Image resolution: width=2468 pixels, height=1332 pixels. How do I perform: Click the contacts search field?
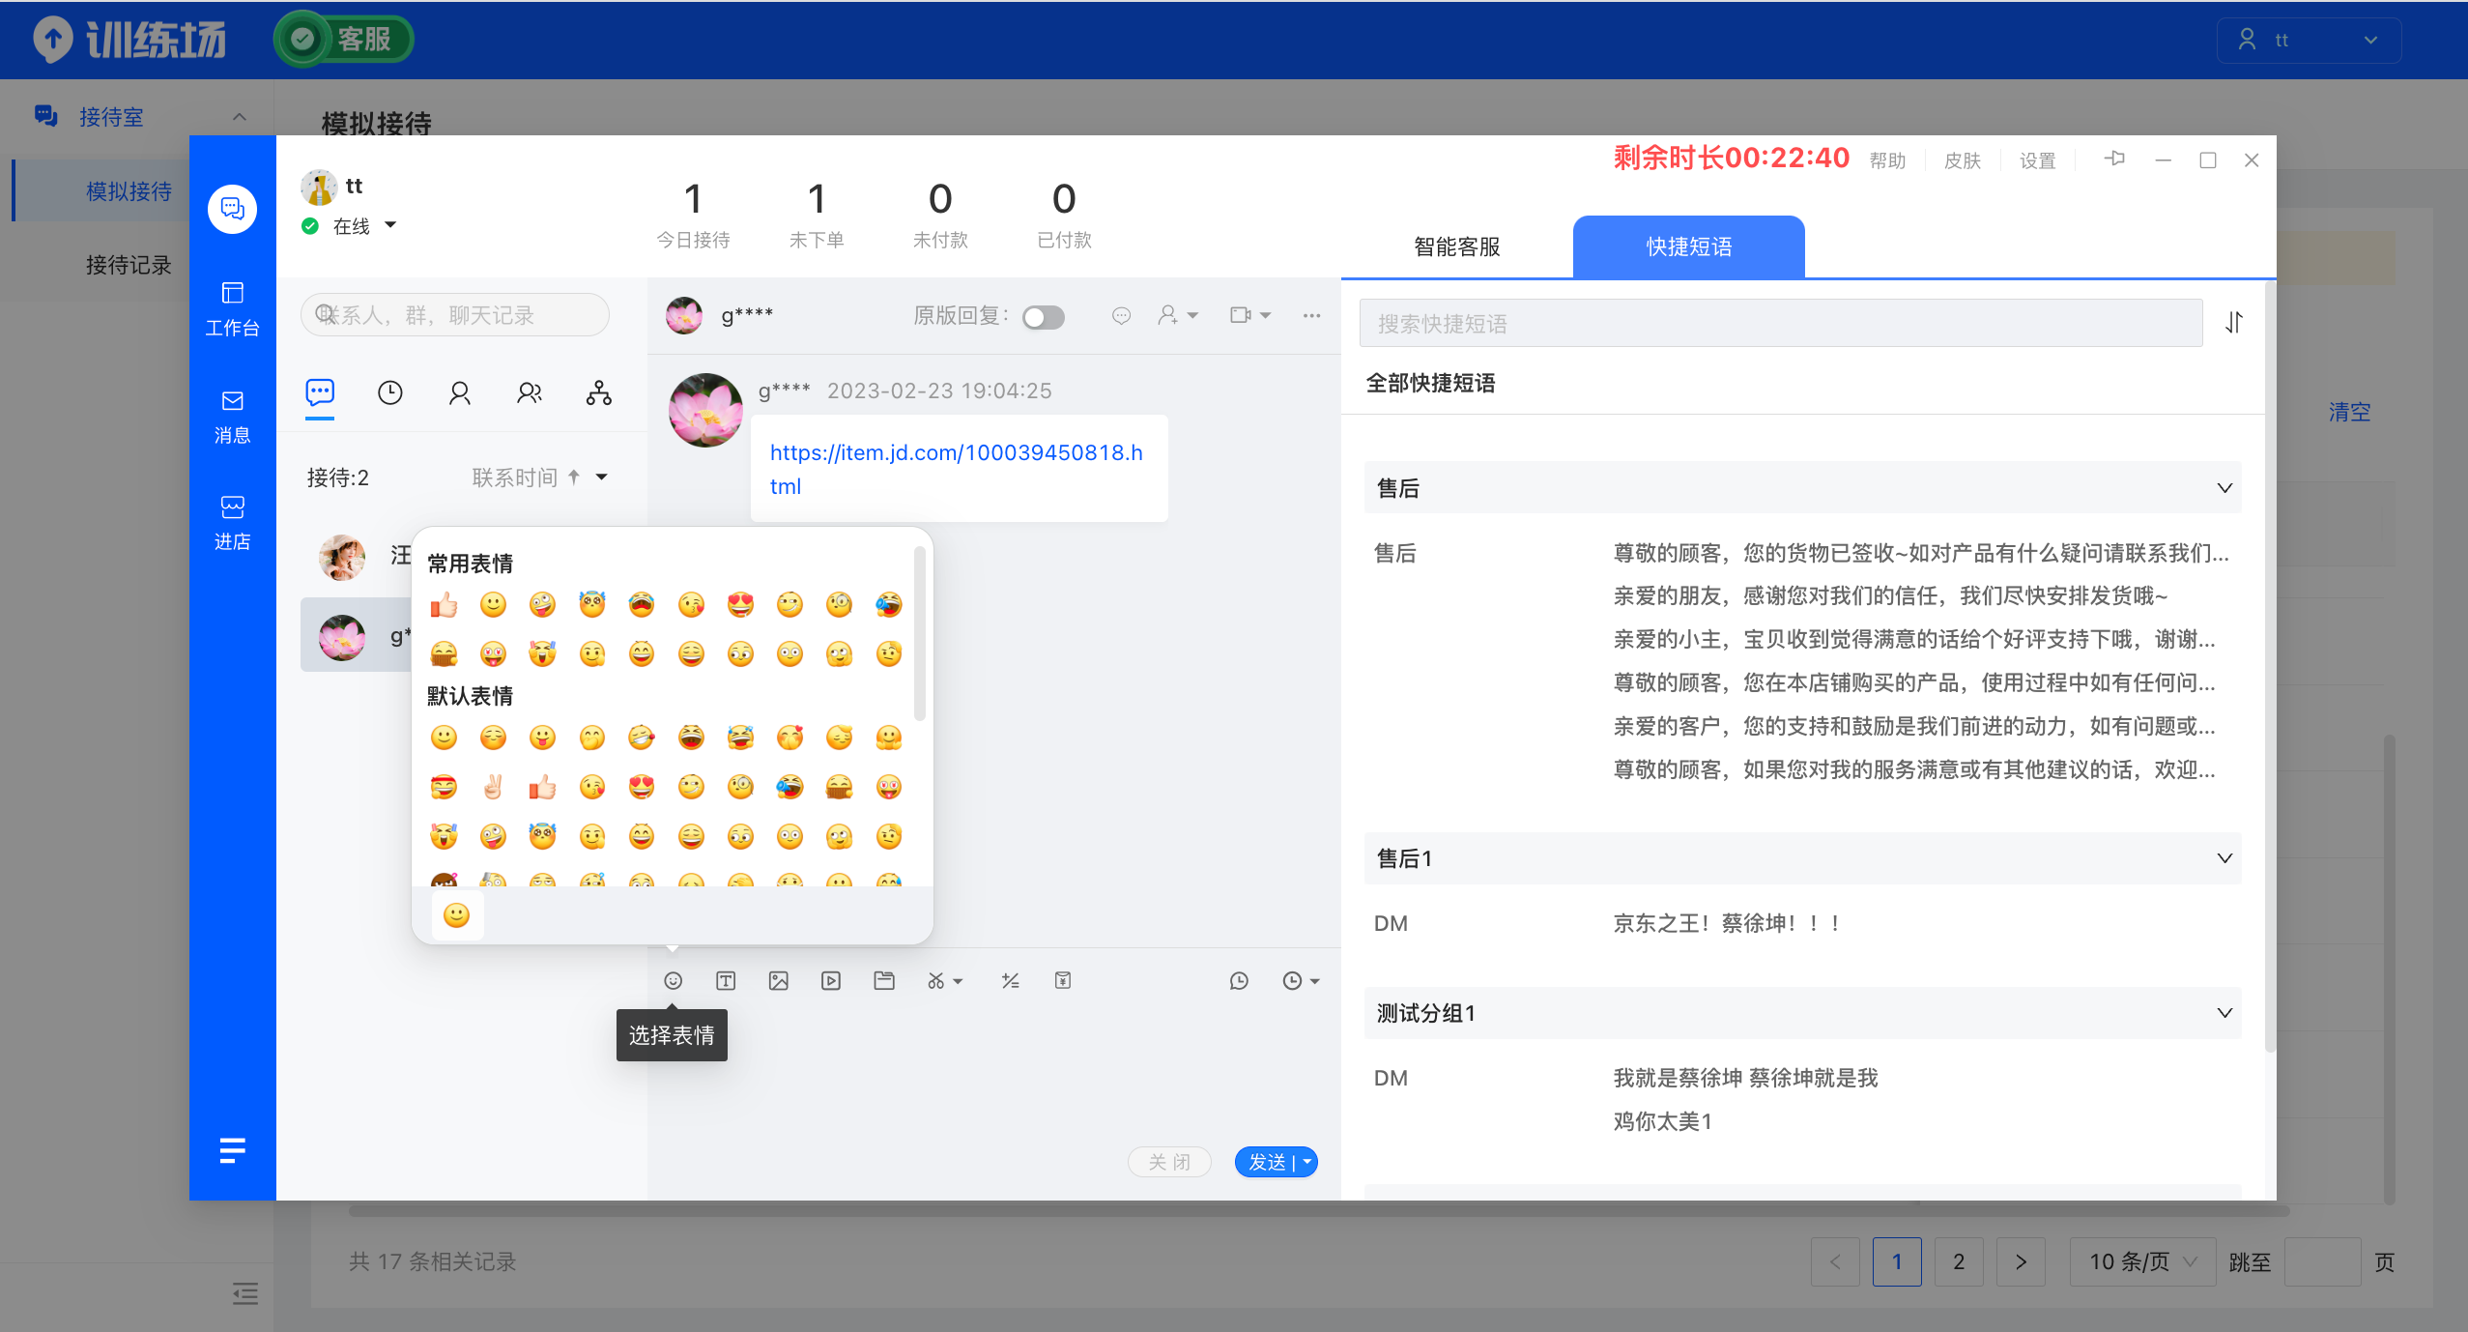pyautogui.click(x=455, y=315)
